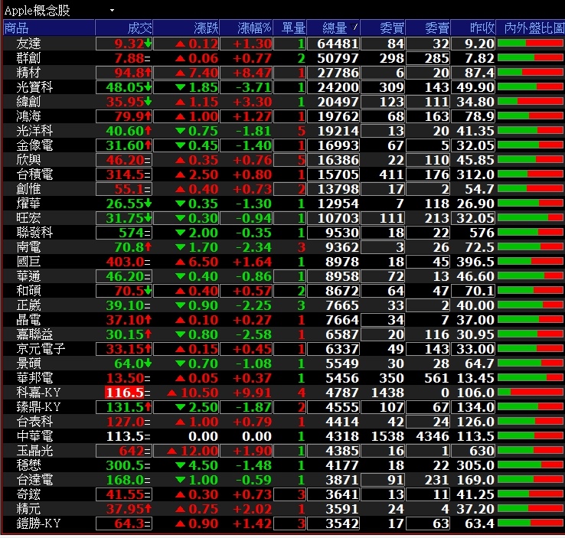Select the 旺宏 stock name
565x538 pixels.
(x=28, y=218)
